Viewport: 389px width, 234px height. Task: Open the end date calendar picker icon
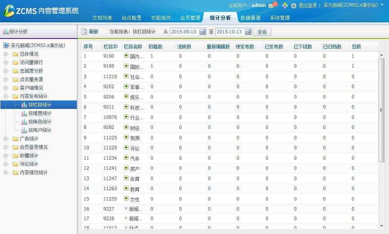point(248,32)
